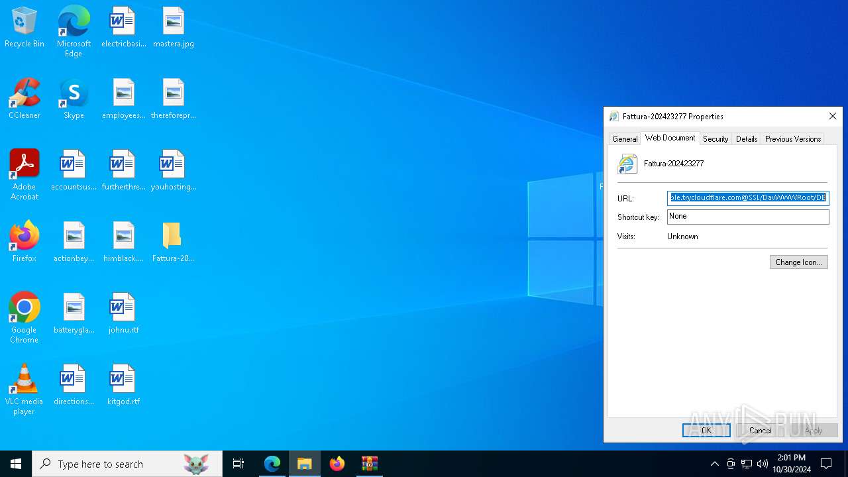
Task: Select the thereforepr image file icon
Action: coord(173,99)
